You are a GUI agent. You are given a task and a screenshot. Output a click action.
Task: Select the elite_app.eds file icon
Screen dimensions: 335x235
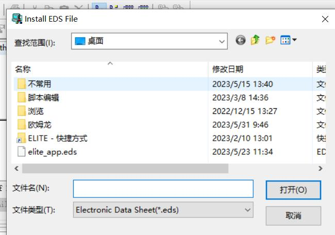[x=21, y=152]
